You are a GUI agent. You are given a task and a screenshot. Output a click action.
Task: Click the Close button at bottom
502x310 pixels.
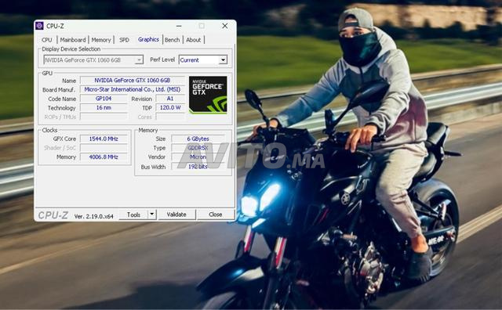click(x=216, y=214)
